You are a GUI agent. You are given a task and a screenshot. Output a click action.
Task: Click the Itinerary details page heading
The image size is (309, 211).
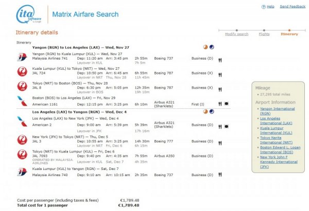pos(37,32)
